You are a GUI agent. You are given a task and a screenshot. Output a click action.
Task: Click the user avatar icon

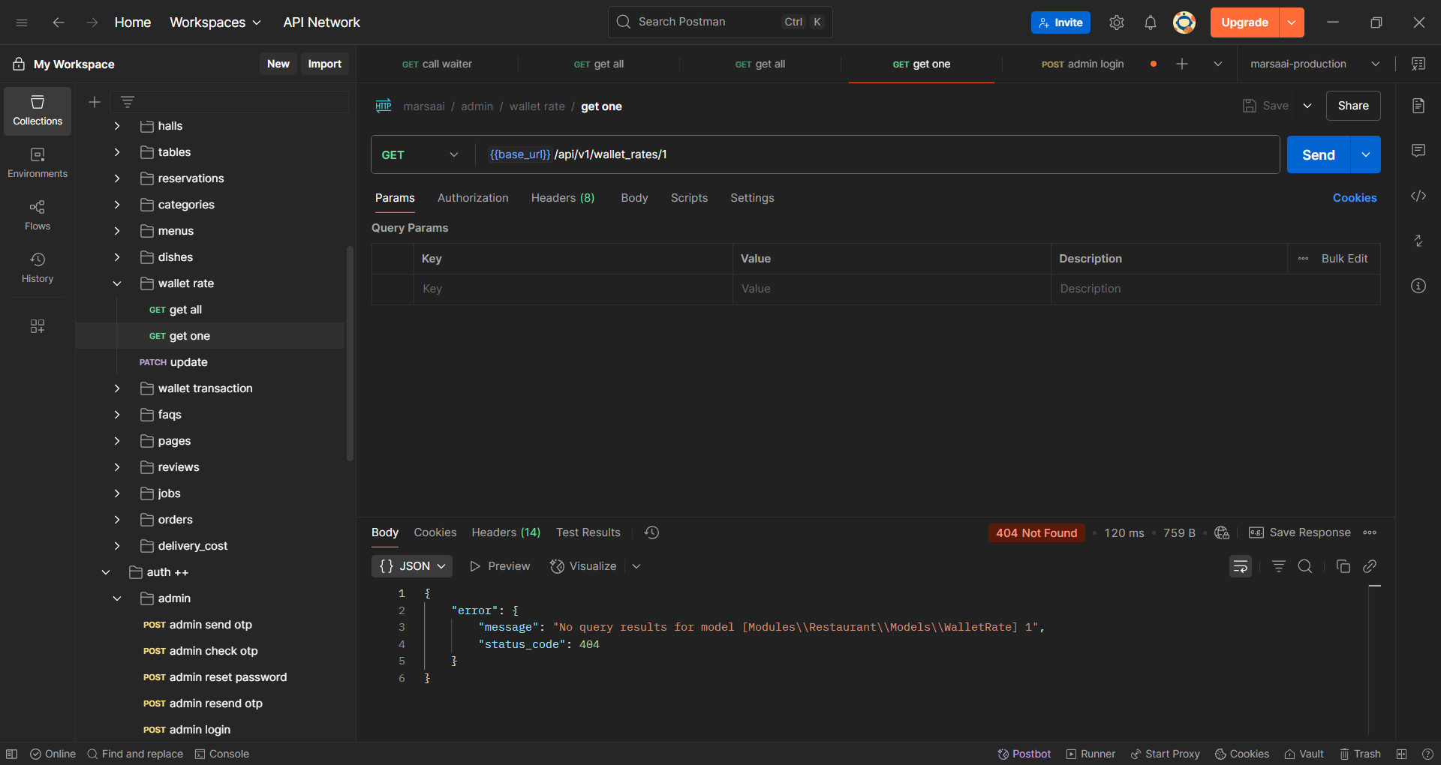click(1184, 22)
